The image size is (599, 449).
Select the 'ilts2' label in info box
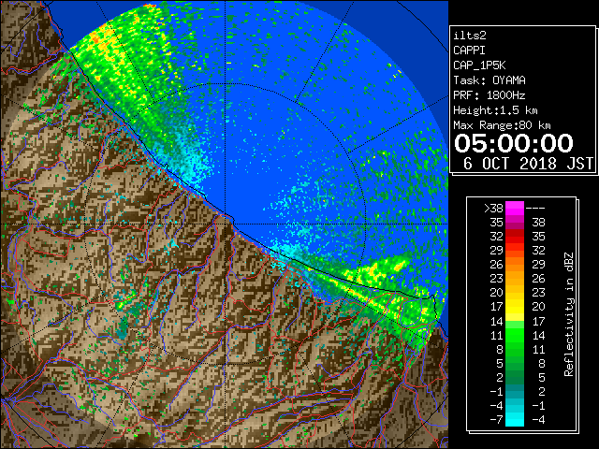coord(470,36)
